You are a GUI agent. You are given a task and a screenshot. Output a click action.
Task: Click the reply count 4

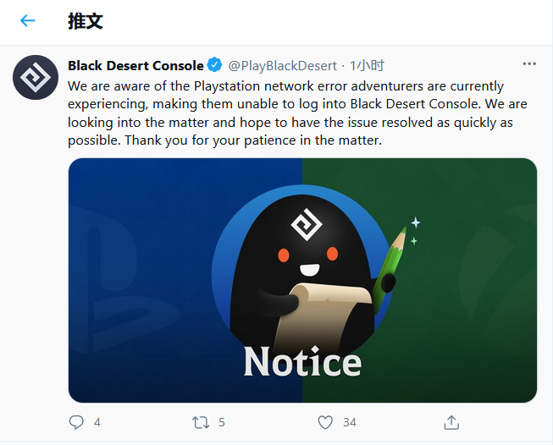pyautogui.click(x=97, y=421)
